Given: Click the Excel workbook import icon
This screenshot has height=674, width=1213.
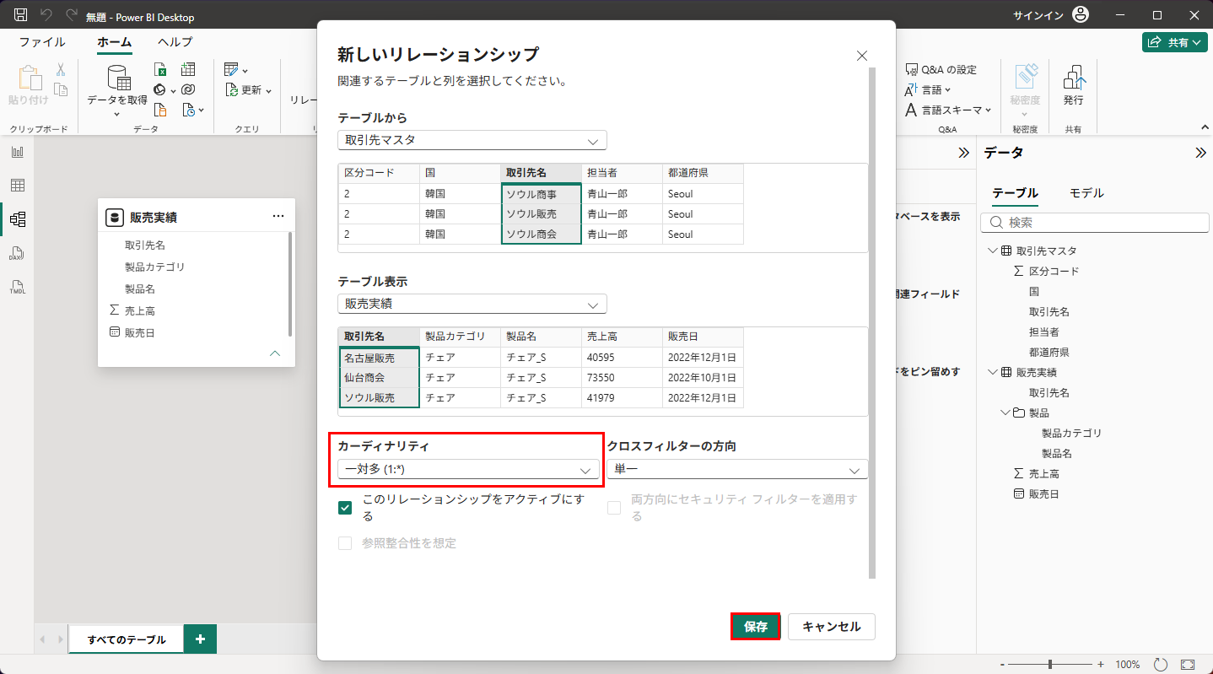Looking at the screenshot, I should click(x=161, y=70).
